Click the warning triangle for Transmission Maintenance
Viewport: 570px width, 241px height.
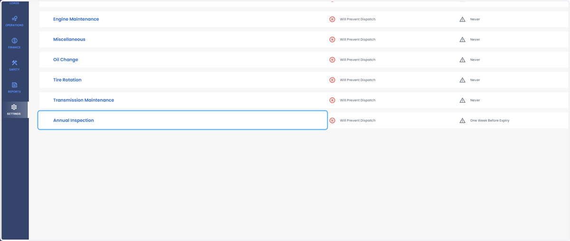(x=462, y=100)
